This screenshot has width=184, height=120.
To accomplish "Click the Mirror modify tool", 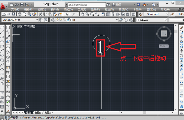I will pyautogui.click(x=181, y=37).
